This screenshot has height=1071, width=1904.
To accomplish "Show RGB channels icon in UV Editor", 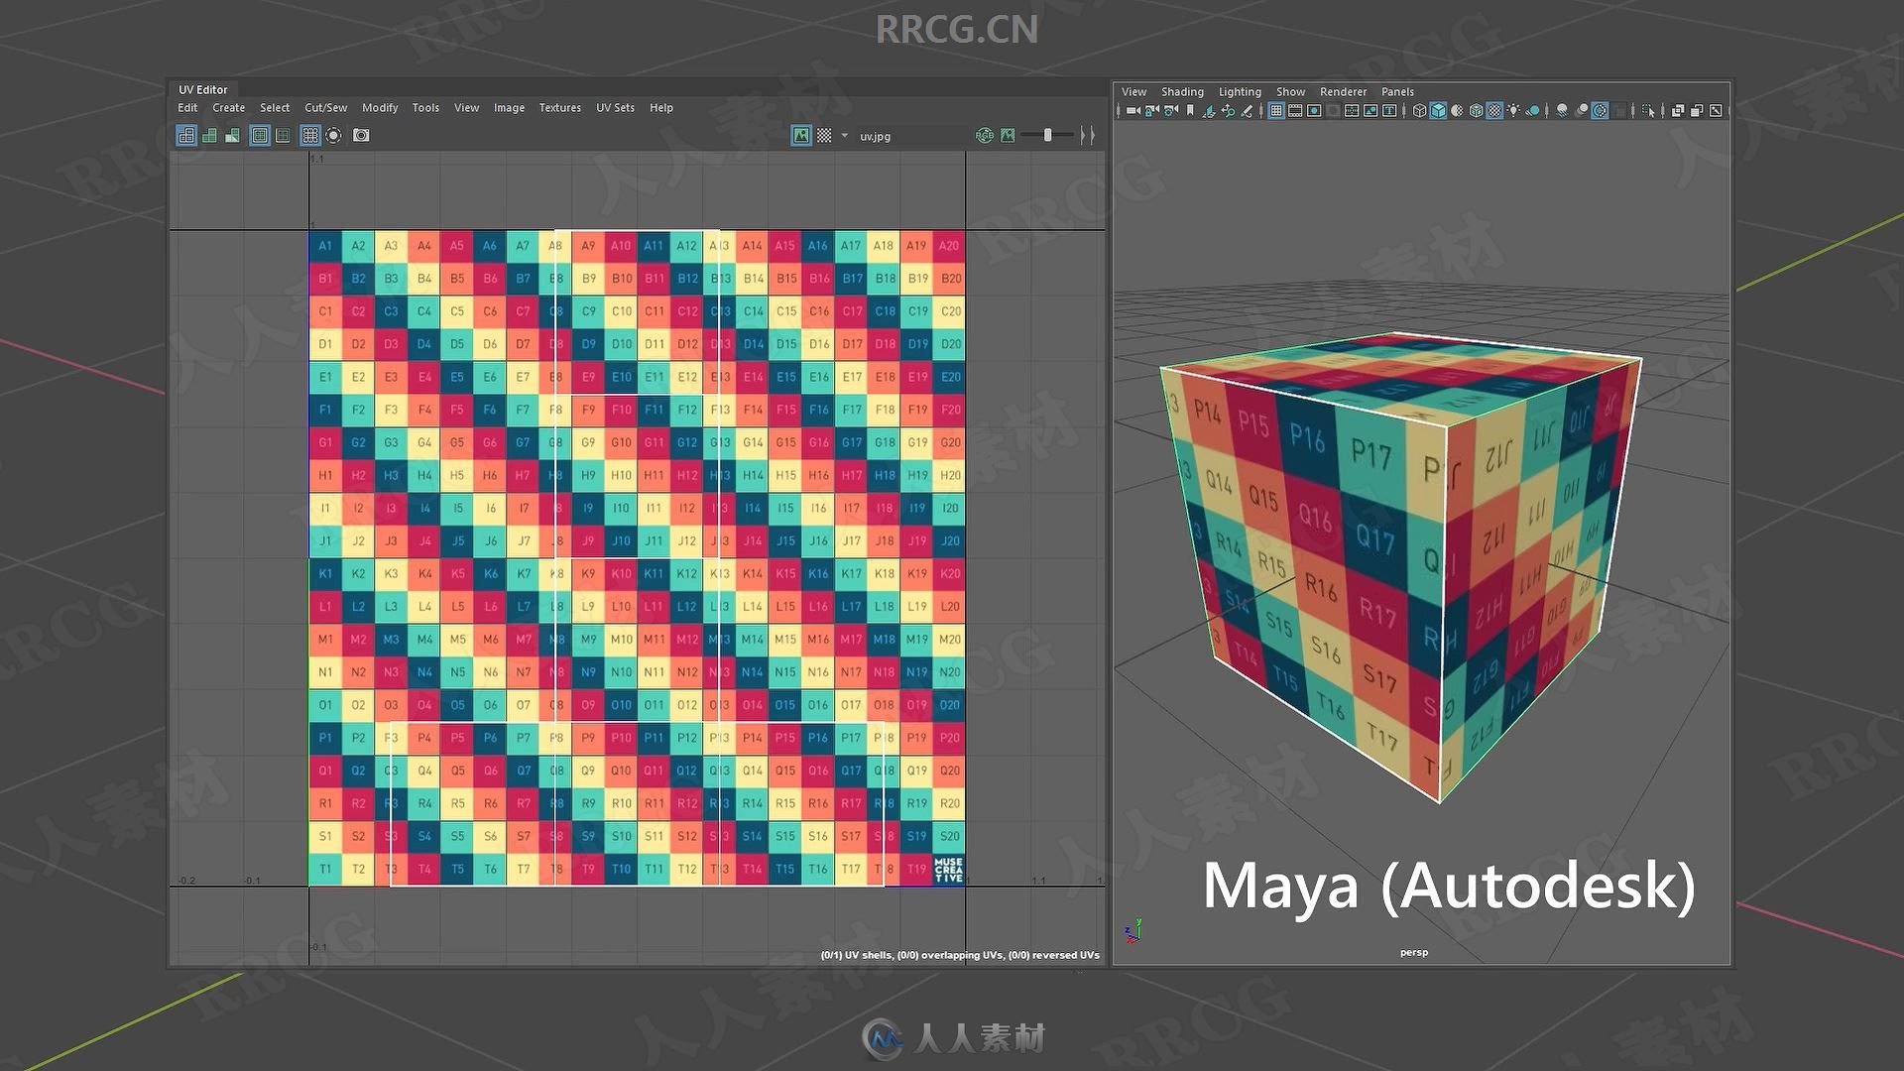I will [x=985, y=136].
